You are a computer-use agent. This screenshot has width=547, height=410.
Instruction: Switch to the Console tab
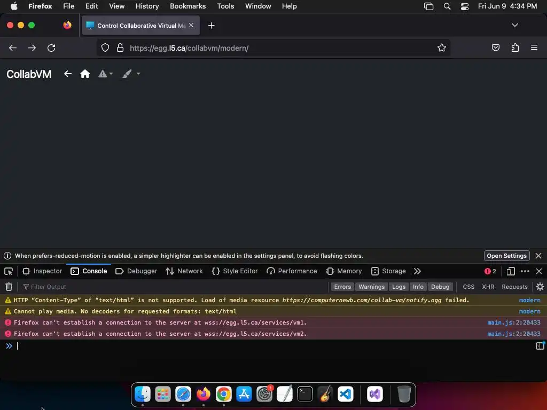89,271
